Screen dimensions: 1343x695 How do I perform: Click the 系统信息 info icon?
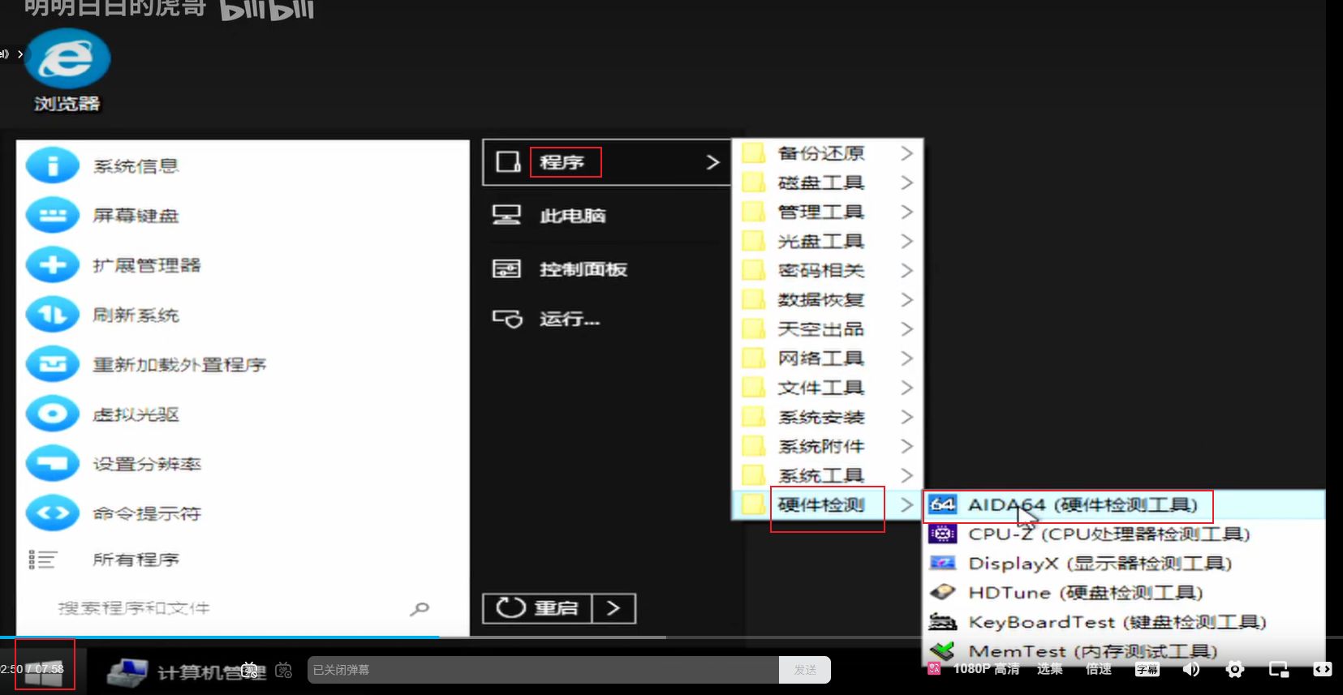pyautogui.click(x=53, y=166)
